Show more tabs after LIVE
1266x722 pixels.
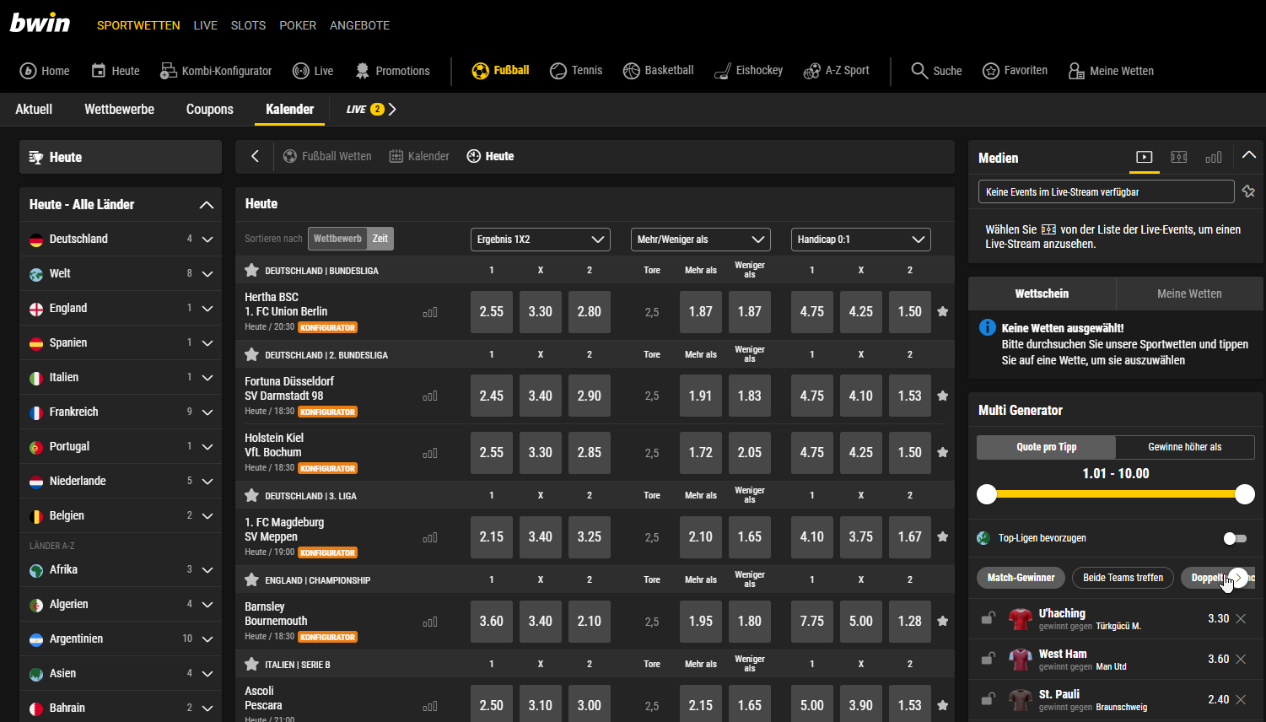(x=392, y=109)
